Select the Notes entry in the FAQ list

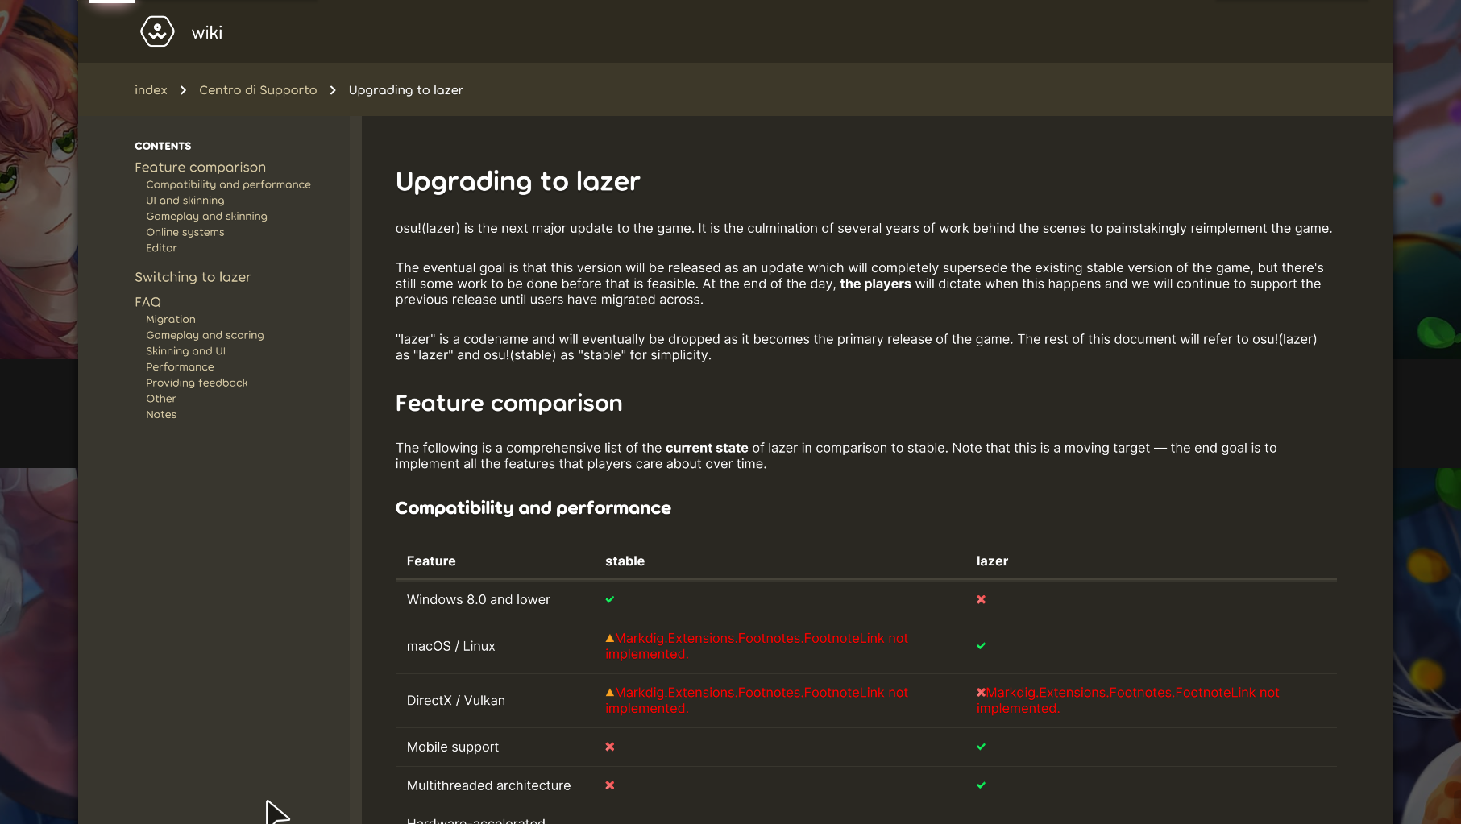pyautogui.click(x=161, y=414)
